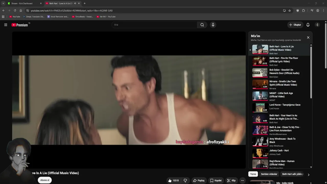
Task: Play Smells Like Teen Spirit from playlist
Action: click(x=279, y=85)
